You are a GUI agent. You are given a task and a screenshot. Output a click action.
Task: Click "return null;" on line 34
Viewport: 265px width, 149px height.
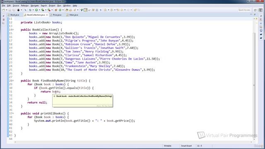[x=37, y=103]
